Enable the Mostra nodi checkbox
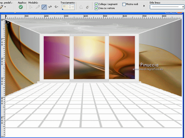Image resolution: width=185 pixels, height=138 pixels. click(124, 4)
